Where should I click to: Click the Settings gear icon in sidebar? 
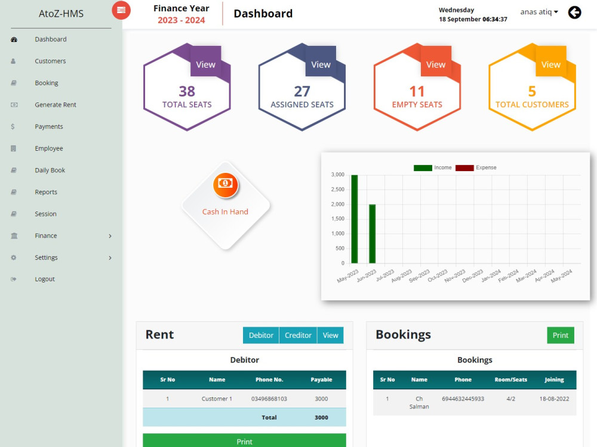coord(13,257)
